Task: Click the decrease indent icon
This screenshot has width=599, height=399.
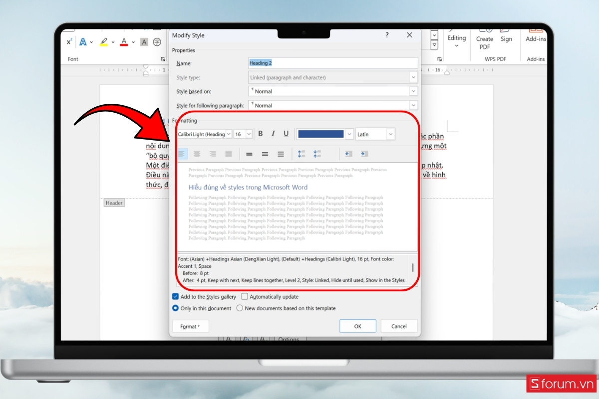Action: (348, 154)
